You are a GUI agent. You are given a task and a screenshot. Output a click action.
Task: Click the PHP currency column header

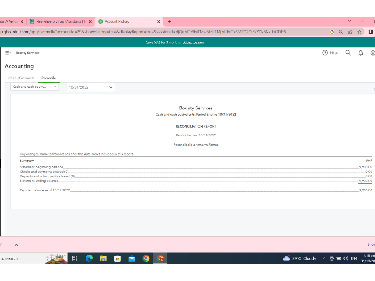pyautogui.click(x=369, y=161)
